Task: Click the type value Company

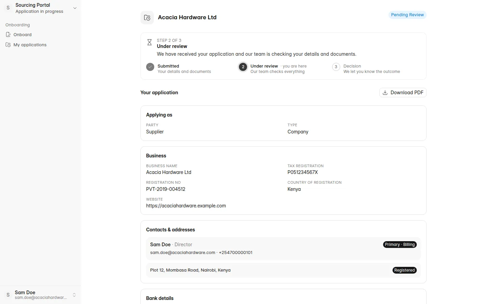Action: tap(298, 132)
